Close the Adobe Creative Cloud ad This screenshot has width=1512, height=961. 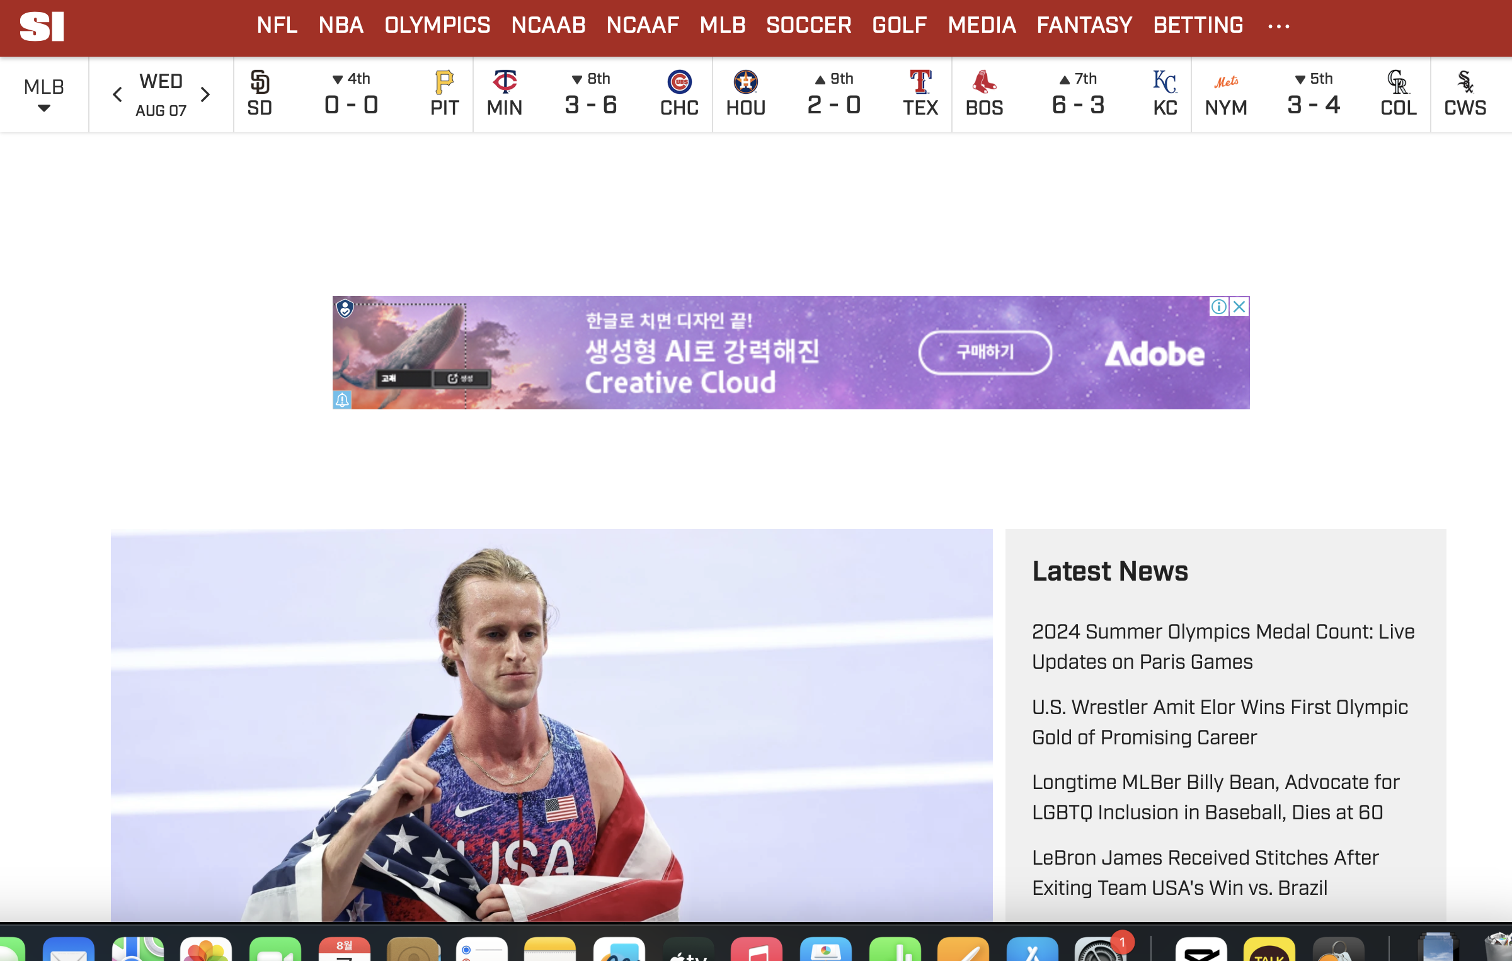[1239, 307]
